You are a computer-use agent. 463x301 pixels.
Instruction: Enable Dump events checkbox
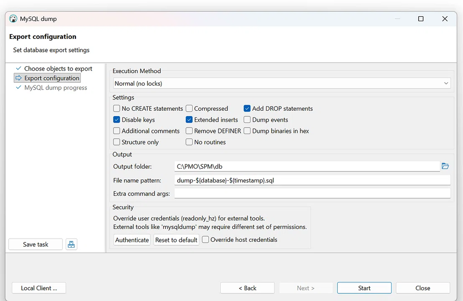[247, 119]
